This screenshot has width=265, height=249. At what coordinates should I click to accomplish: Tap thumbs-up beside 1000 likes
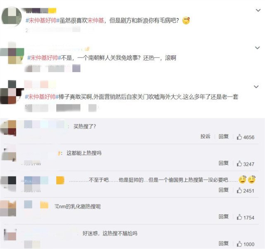click(239, 244)
